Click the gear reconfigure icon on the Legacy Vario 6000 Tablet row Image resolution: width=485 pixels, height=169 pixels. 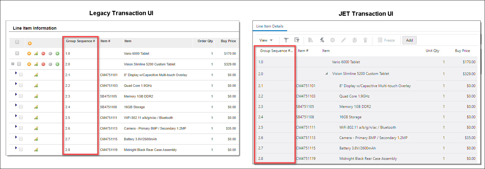(x=50, y=53)
